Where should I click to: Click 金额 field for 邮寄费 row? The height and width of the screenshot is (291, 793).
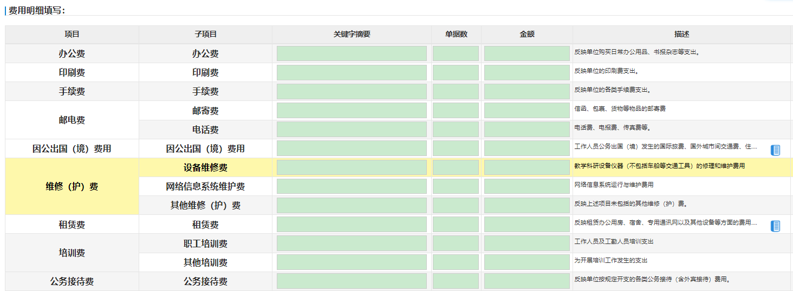point(526,111)
